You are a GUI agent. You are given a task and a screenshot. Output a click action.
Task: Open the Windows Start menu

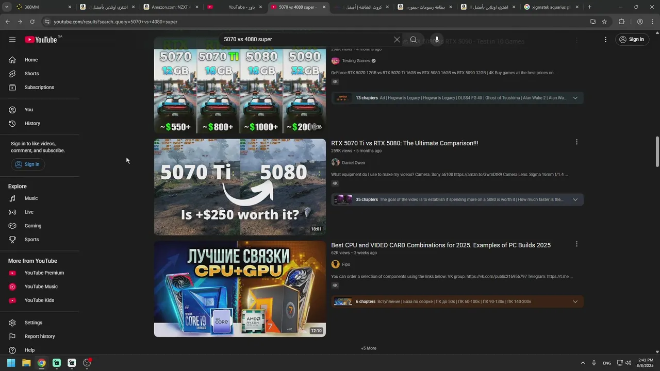pos(11,363)
